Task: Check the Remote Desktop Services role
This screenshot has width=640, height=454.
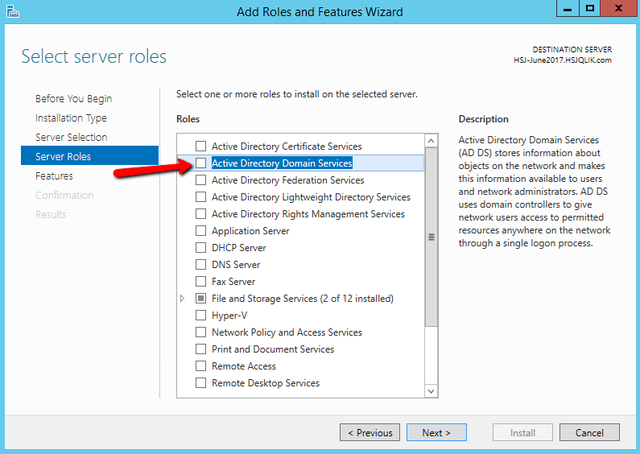Action: coord(200,383)
